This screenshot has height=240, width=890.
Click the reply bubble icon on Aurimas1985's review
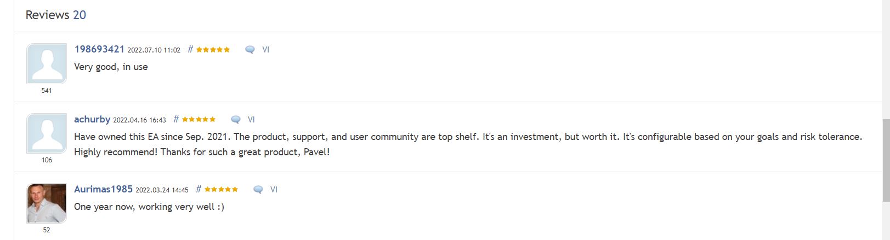pos(258,190)
